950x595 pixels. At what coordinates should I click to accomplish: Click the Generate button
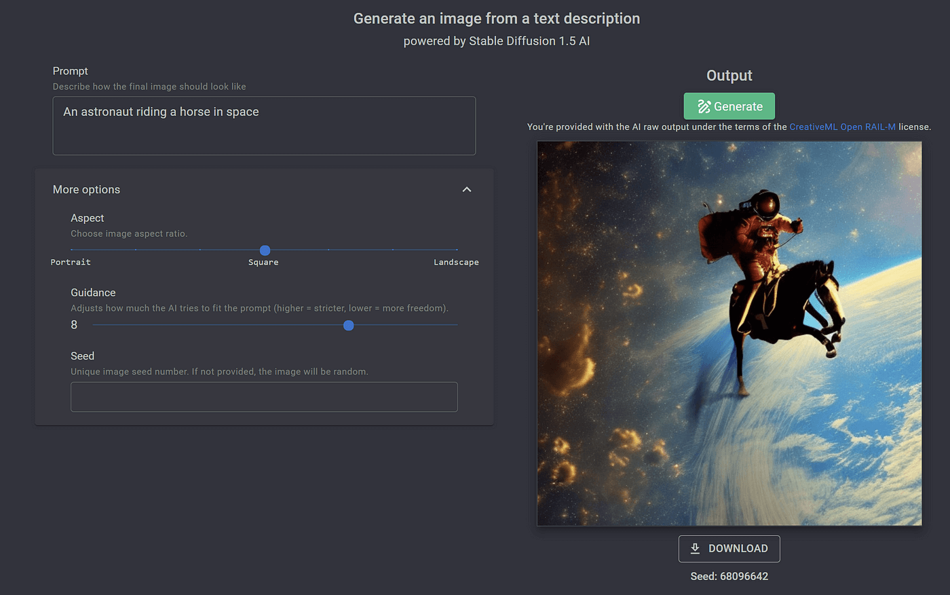point(729,107)
